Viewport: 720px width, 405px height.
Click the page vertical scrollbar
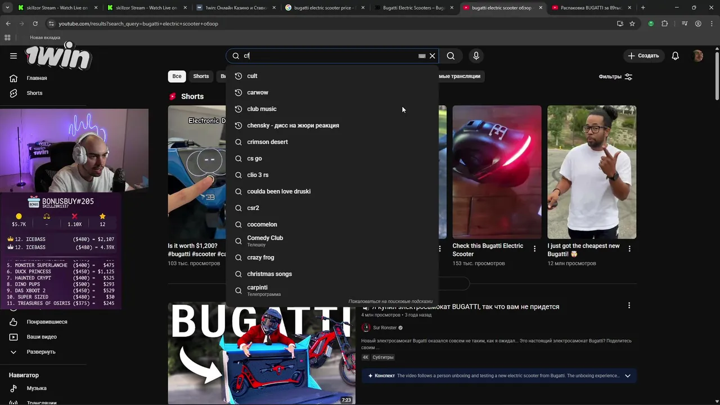[717, 76]
